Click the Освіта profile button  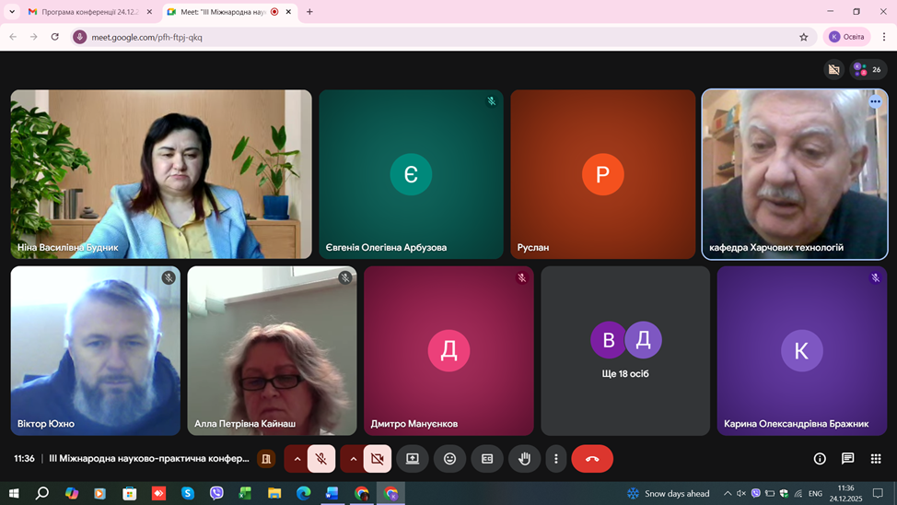[x=847, y=37]
